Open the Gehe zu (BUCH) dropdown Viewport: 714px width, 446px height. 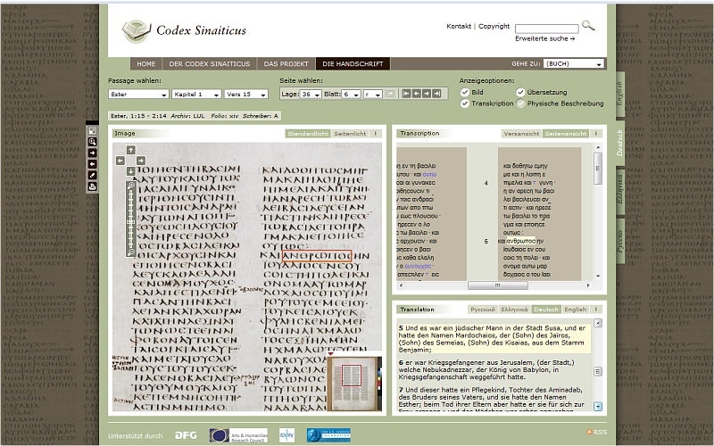[574, 63]
